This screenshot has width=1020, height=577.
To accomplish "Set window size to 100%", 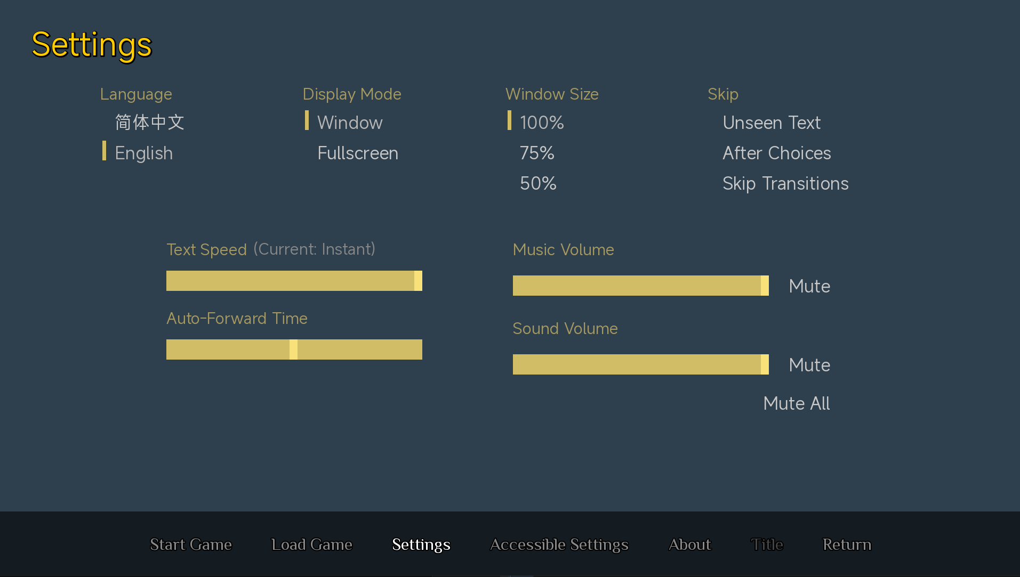I will (542, 123).
